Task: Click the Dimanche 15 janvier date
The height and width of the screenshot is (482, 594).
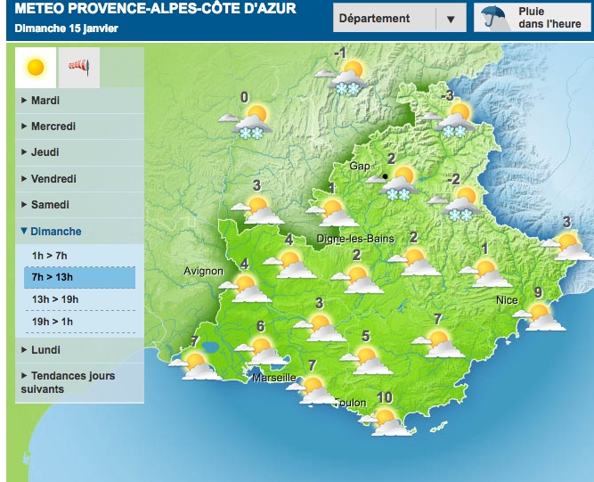Action: click(66, 28)
